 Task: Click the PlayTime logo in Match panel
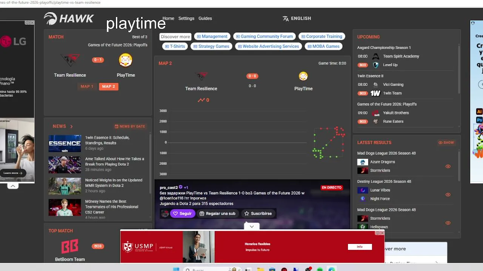126,60
